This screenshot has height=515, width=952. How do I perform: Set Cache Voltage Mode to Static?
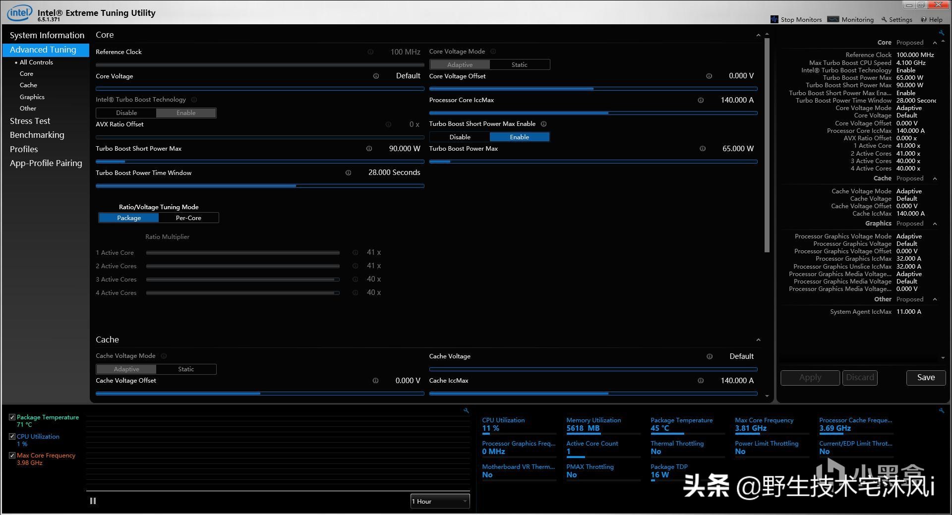[x=186, y=369]
